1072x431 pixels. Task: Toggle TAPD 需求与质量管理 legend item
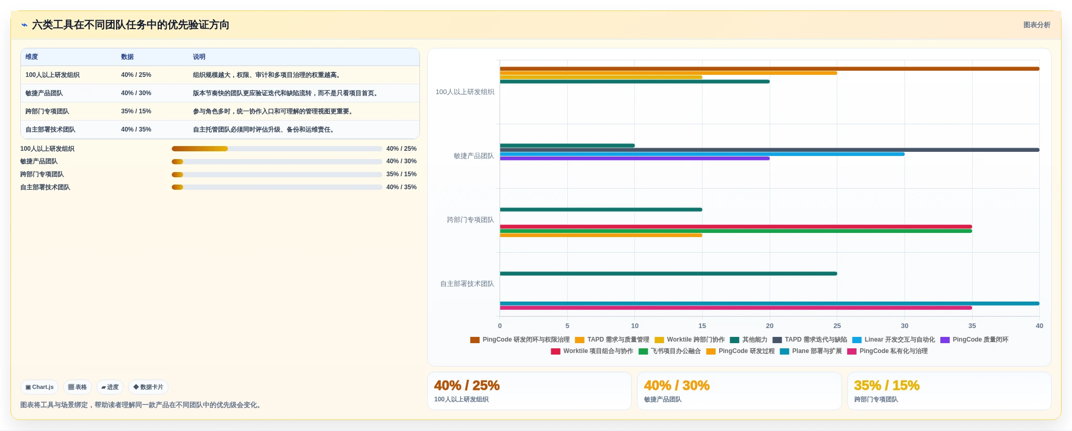click(612, 339)
